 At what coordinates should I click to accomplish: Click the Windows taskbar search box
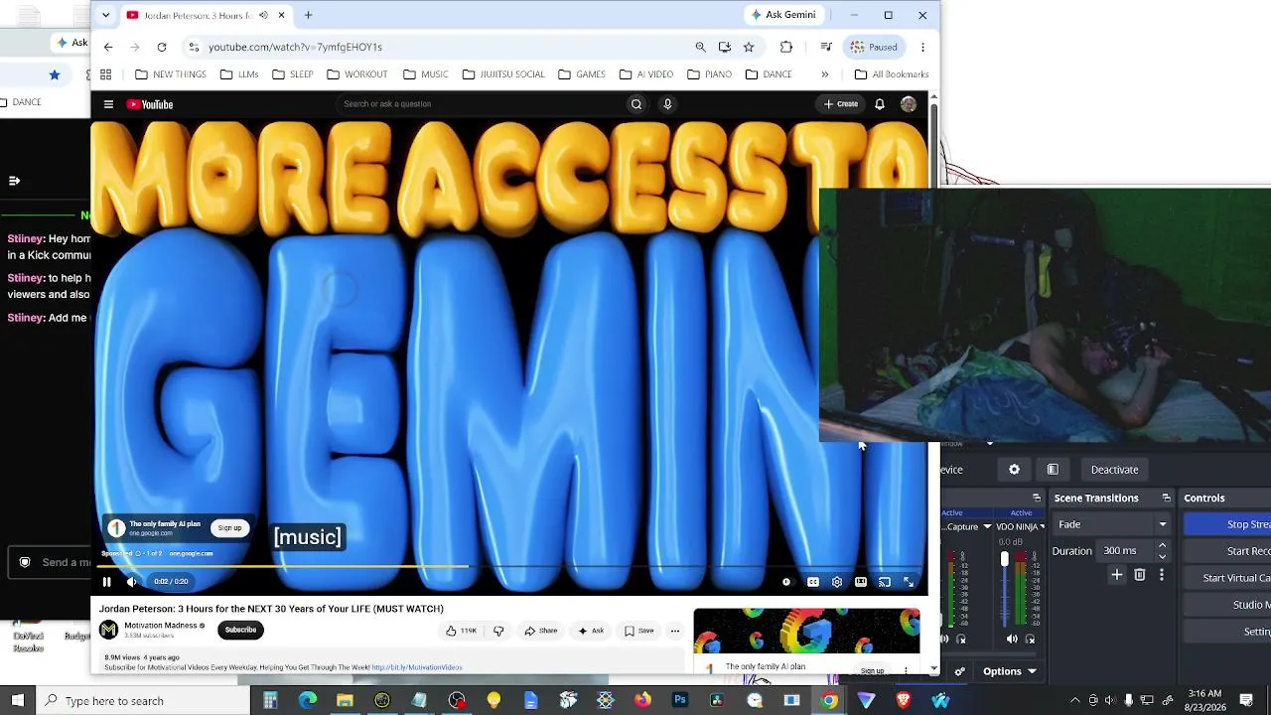click(143, 701)
